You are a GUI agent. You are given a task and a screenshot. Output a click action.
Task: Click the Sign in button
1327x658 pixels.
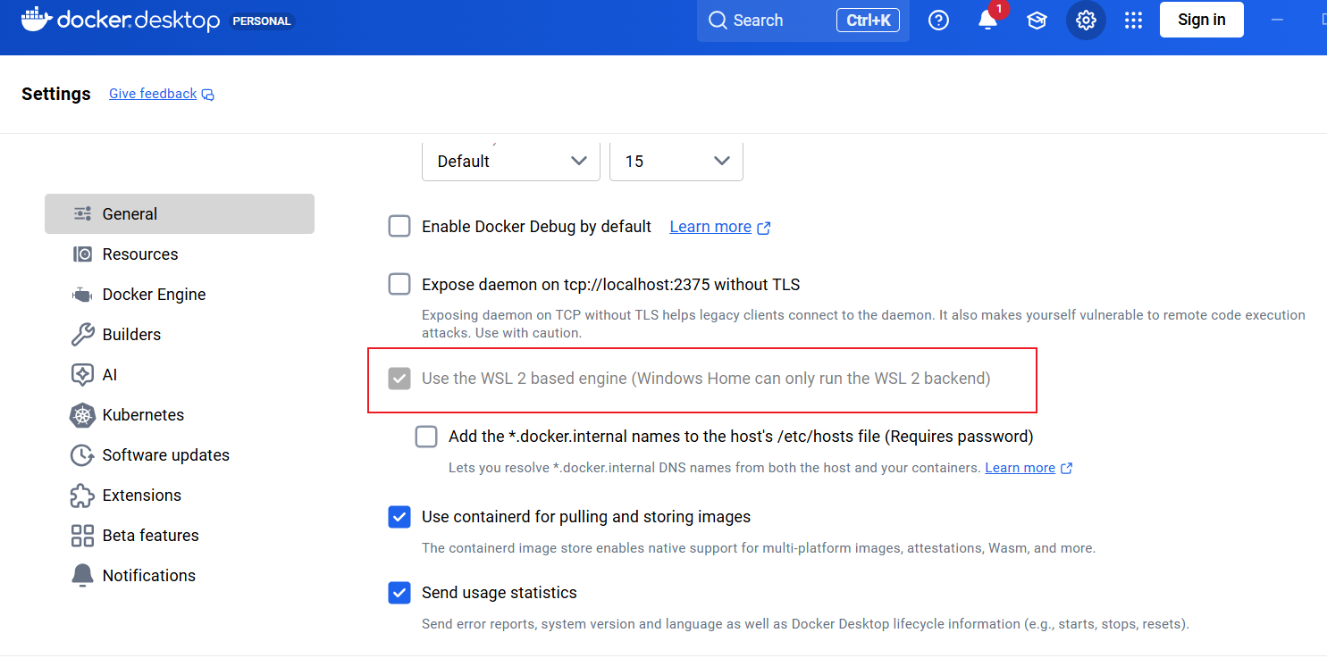point(1202,20)
